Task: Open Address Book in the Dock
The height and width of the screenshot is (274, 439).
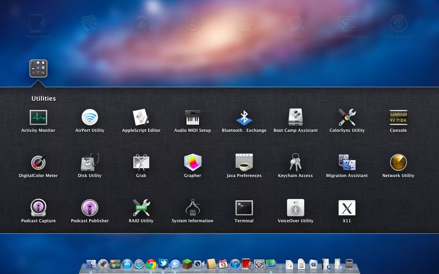Action: click(x=211, y=264)
